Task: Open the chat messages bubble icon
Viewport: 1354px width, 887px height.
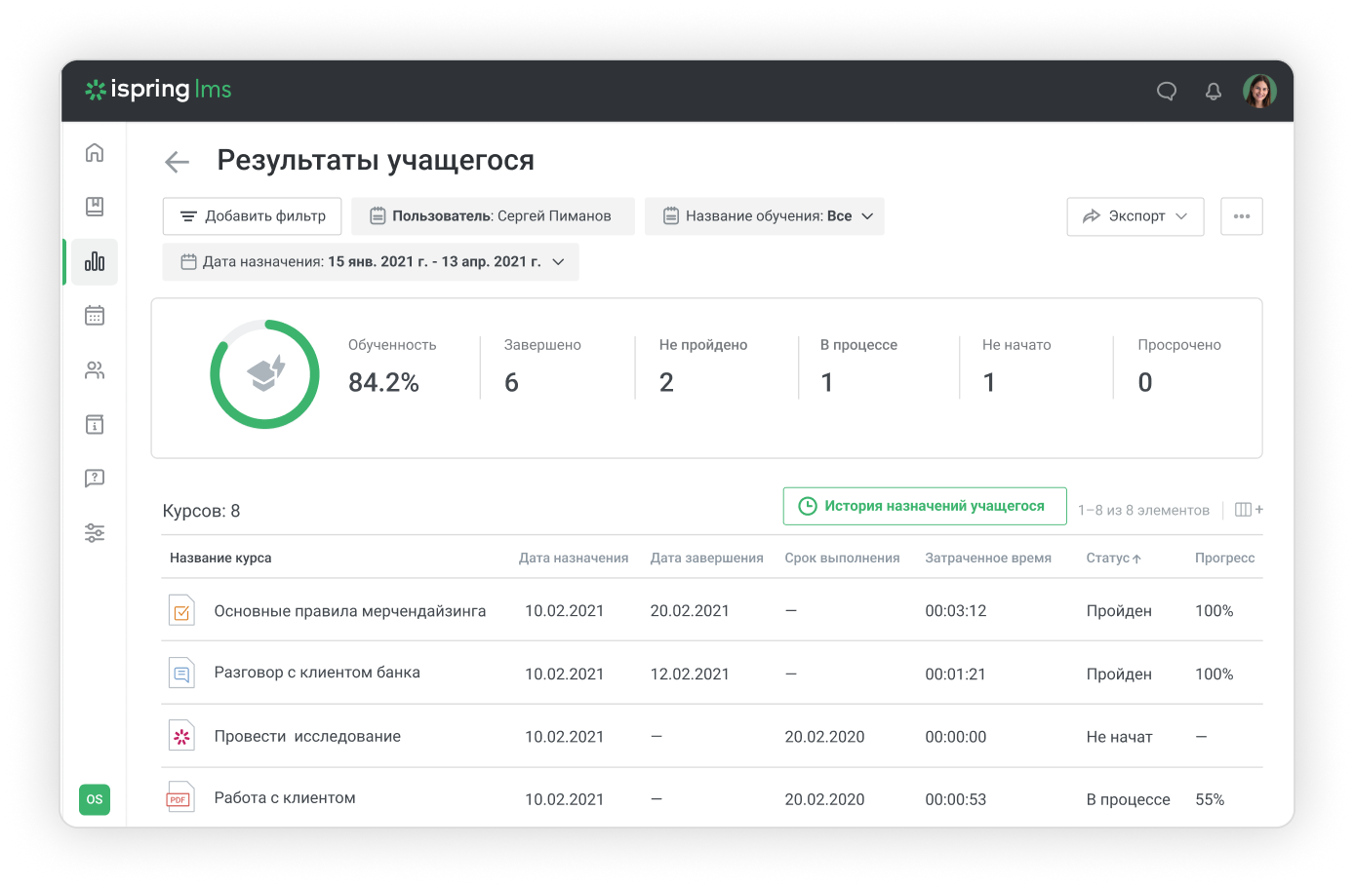Action: [x=1167, y=92]
